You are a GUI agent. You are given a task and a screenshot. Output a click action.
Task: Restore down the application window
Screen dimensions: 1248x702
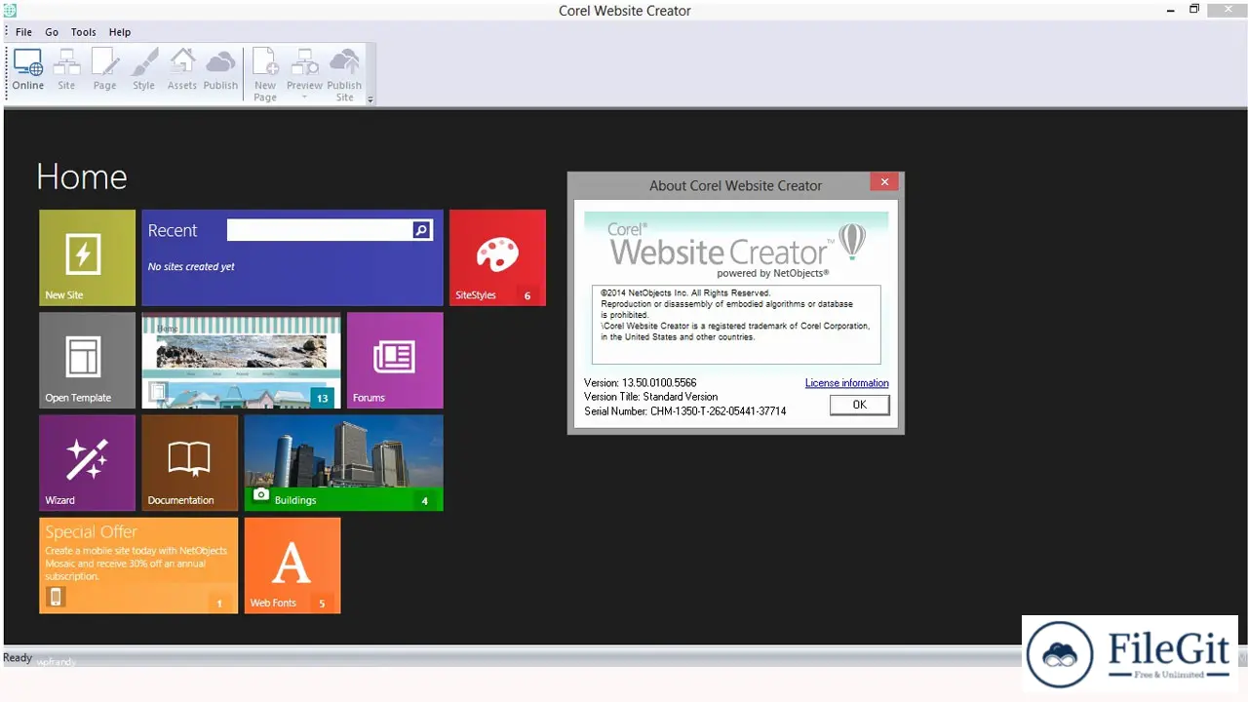click(1194, 10)
